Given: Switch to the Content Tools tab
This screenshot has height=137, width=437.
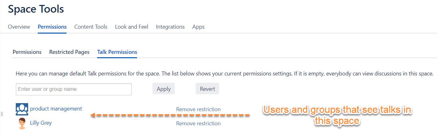Looking at the screenshot, I should [x=91, y=27].
